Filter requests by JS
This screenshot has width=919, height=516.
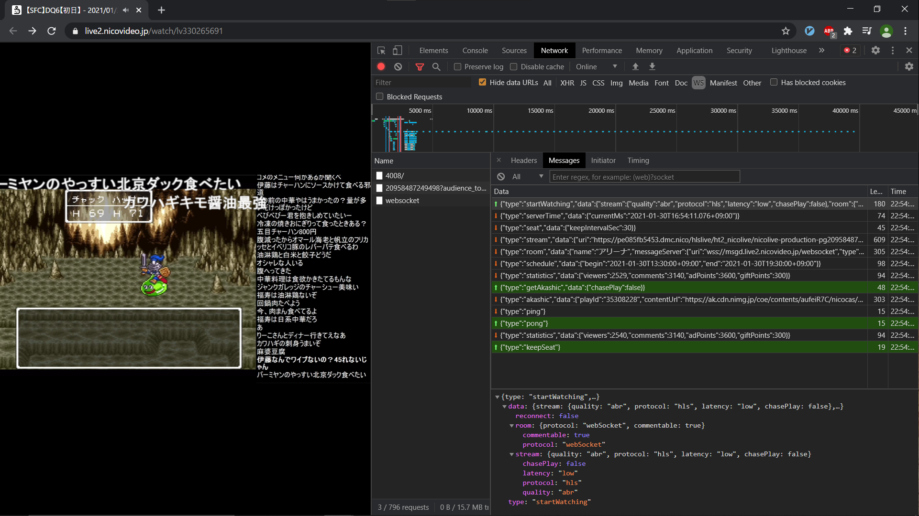(x=583, y=83)
